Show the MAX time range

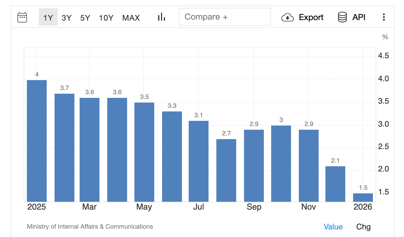click(x=131, y=17)
